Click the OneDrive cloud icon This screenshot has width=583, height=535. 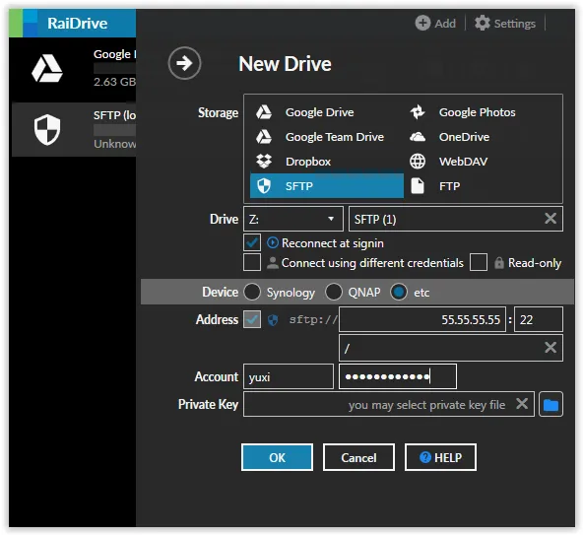coord(418,137)
